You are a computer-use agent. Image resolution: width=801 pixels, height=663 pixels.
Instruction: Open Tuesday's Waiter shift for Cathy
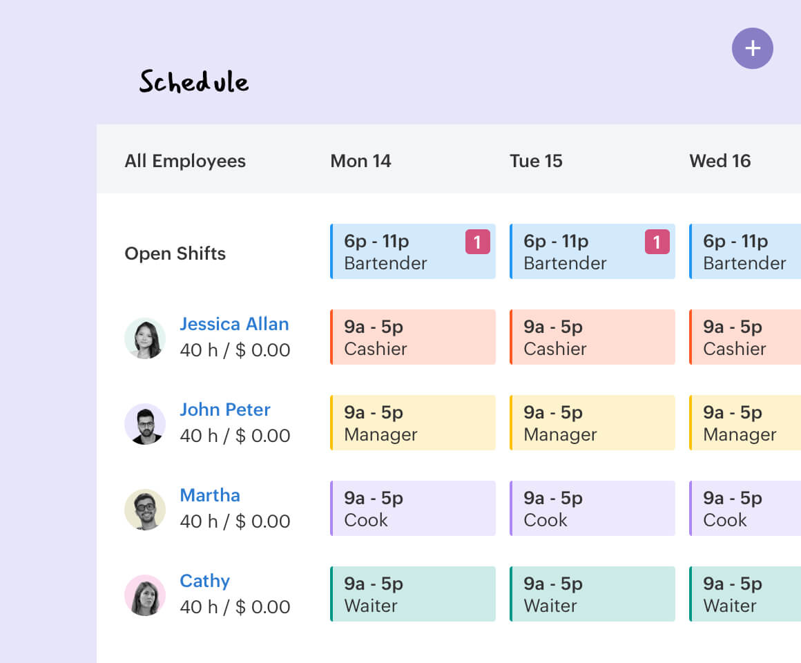[592, 594]
